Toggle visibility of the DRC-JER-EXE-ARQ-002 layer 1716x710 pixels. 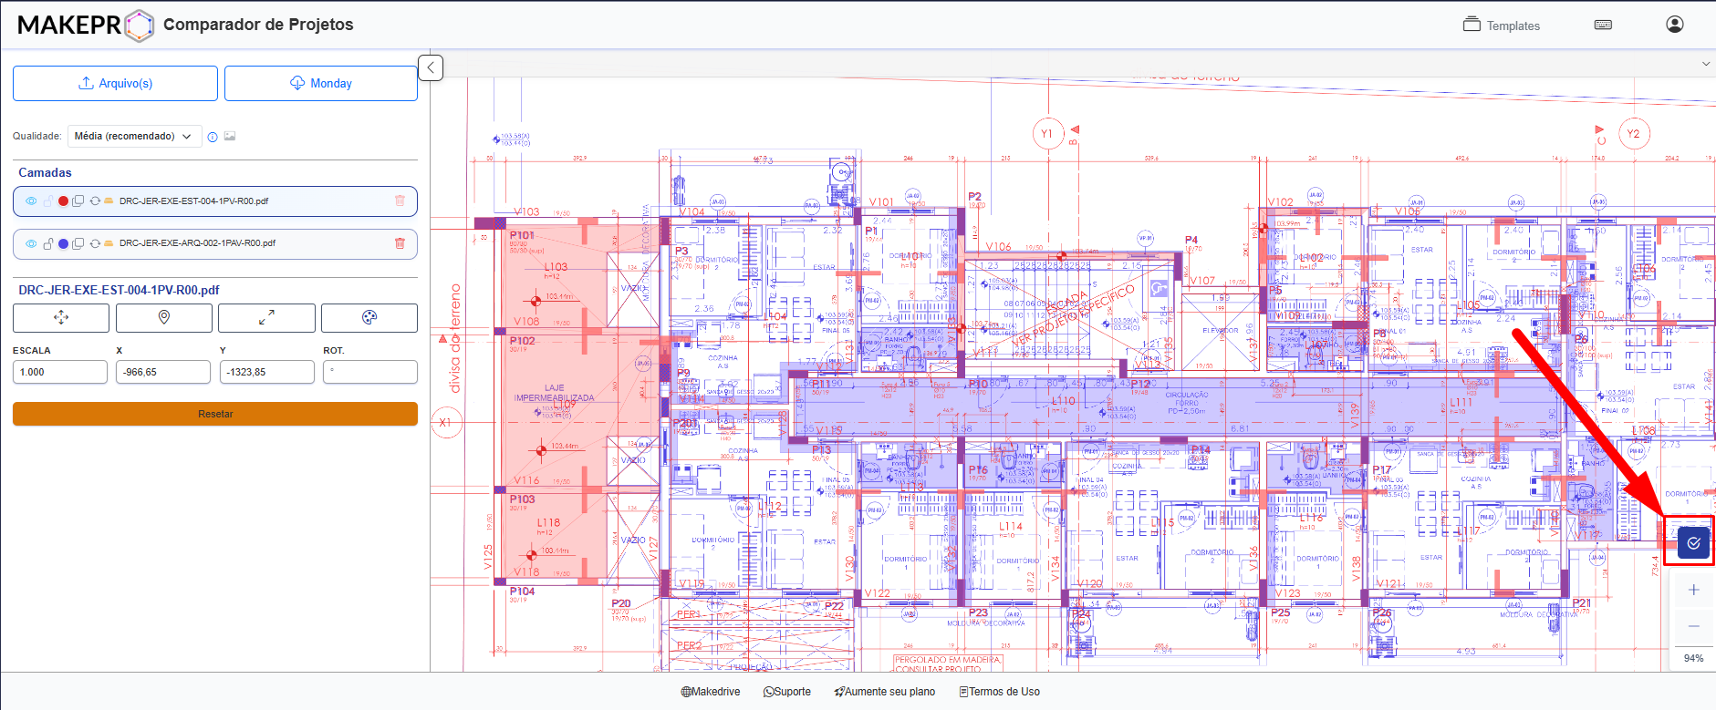pos(31,243)
